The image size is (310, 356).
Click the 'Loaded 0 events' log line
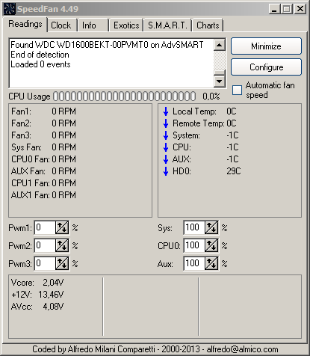click(x=40, y=64)
